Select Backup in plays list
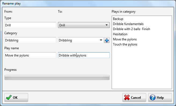 [x=118, y=19]
